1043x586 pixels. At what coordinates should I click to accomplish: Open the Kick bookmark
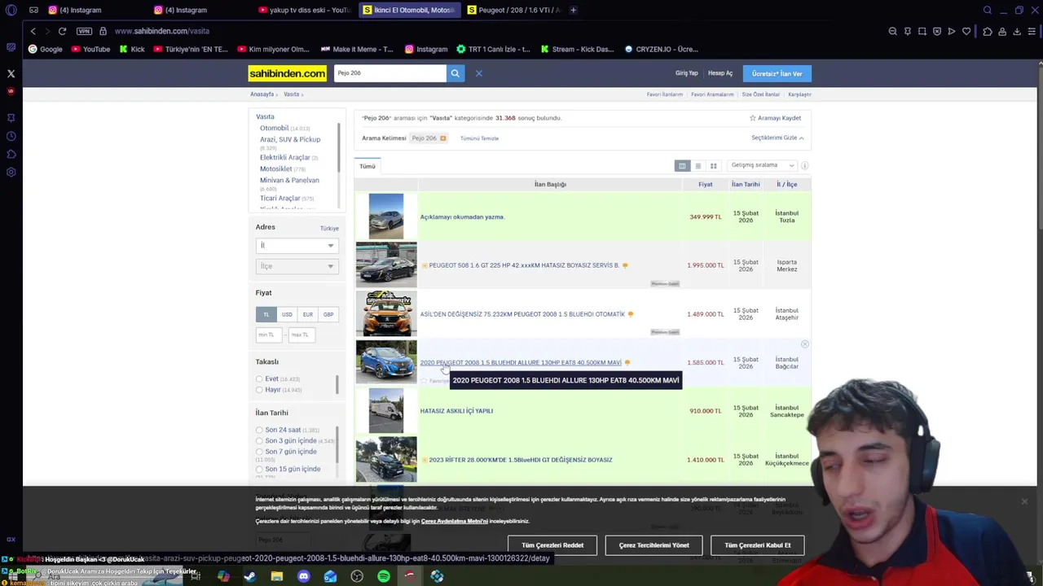pyautogui.click(x=132, y=49)
